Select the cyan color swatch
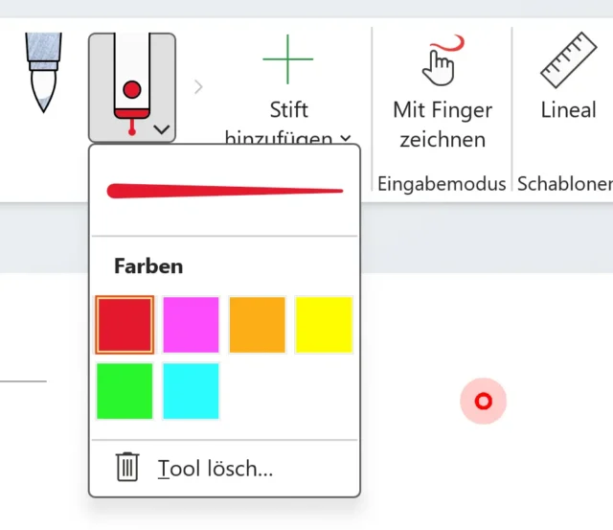Viewport: 613px width, 530px height. tap(191, 391)
